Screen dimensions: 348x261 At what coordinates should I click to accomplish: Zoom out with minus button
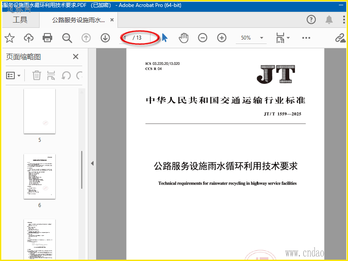coord(203,38)
